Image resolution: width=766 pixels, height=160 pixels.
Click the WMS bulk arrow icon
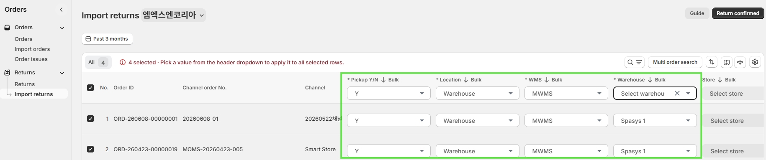[x=547, y=80]
